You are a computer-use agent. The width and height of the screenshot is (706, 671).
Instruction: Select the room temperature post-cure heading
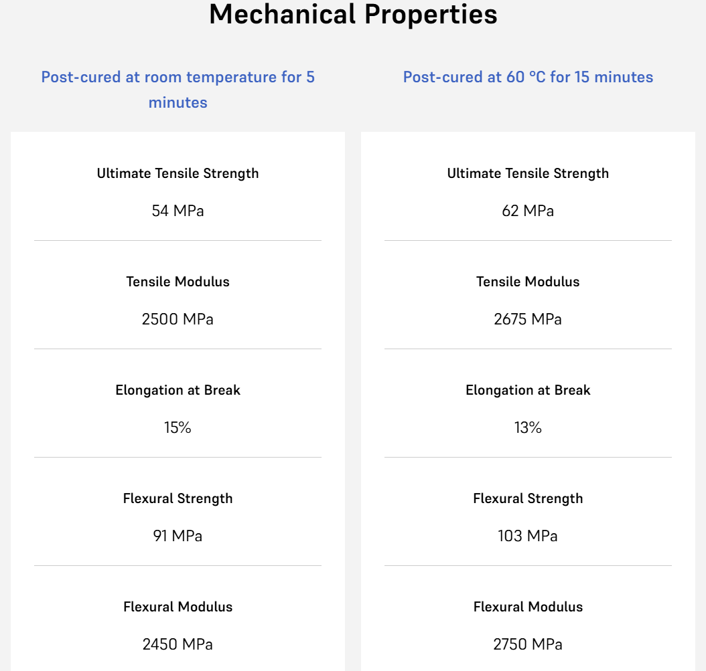(x=178, y=89)
